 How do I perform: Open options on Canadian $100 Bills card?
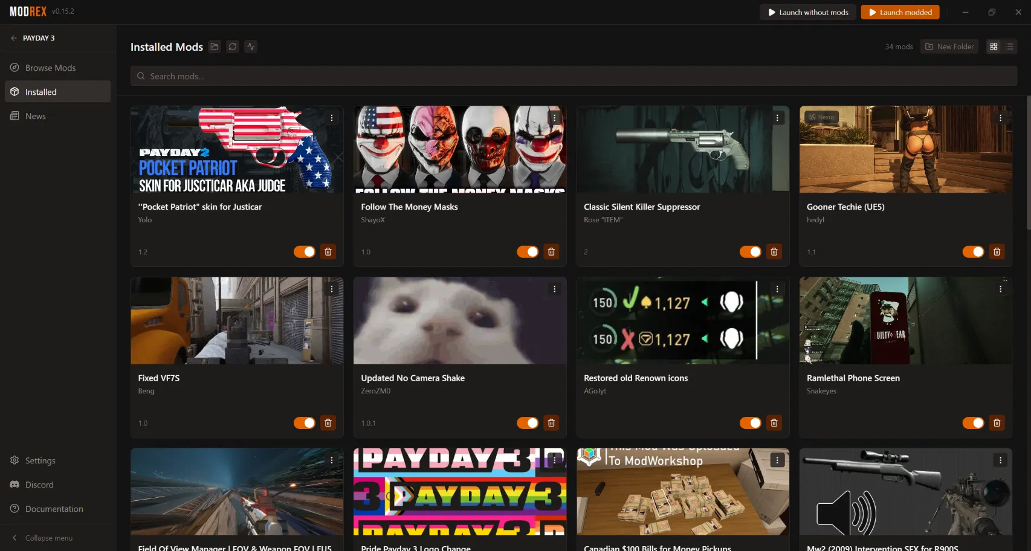(x=778, y=460)
